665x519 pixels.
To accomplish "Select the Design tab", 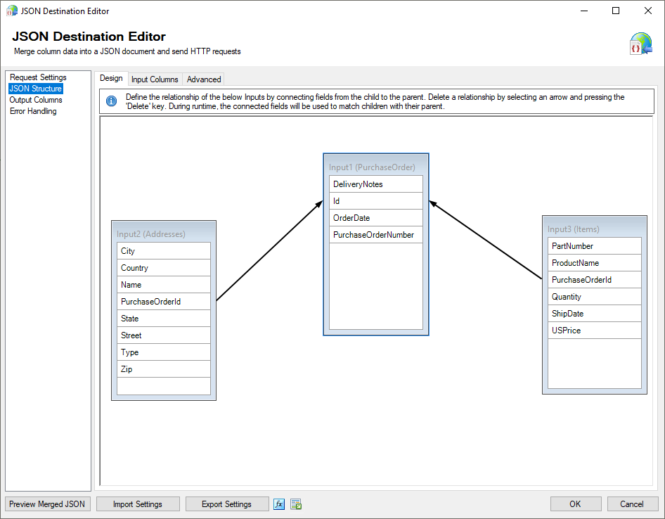I will [x=111, y=79].
